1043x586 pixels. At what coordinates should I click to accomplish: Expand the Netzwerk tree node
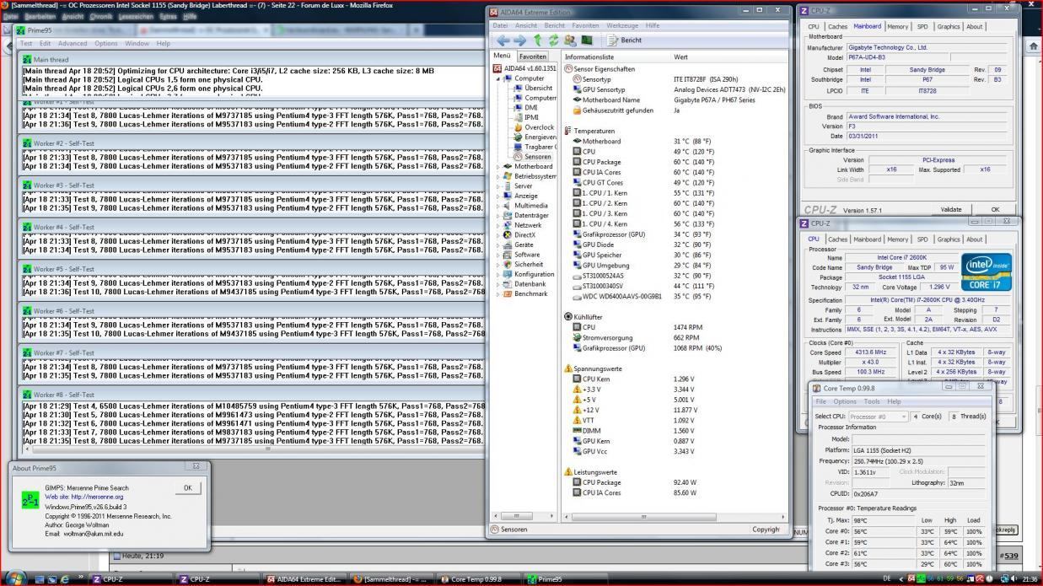click(x=497, y=225)
